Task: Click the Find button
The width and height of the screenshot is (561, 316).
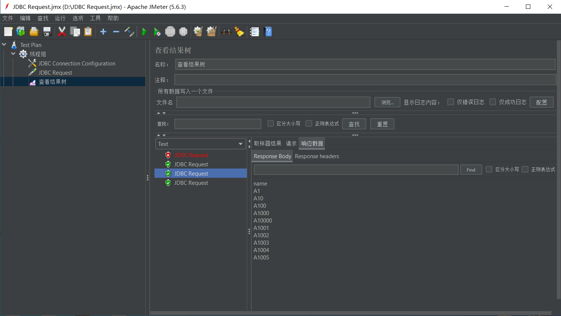Action: [471, 170]
